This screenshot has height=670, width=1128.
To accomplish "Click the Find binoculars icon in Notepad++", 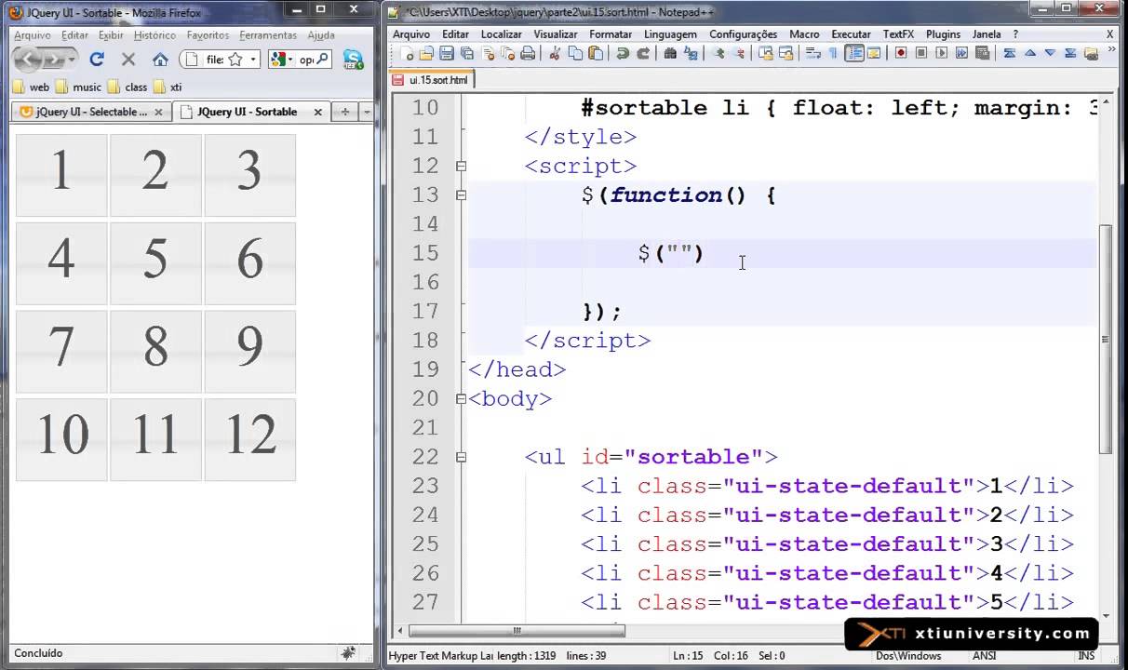I will tap(670, 53).
